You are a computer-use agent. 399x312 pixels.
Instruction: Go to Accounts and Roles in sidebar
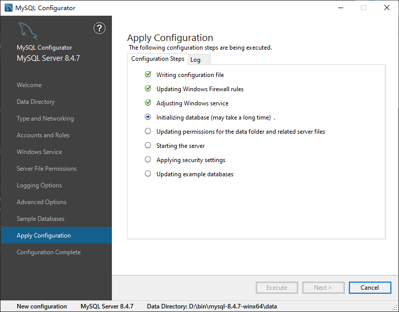(43, 135)
